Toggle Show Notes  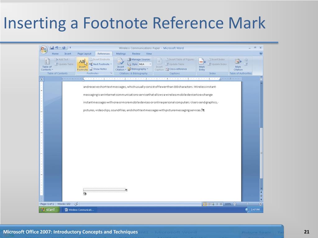pyautogui.click(x=98, y=69)
